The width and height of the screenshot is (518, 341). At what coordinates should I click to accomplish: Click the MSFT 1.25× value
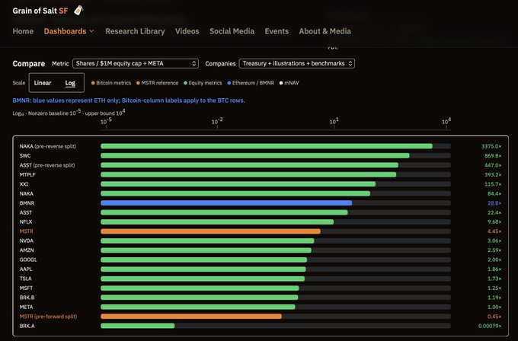coord(494,288)
